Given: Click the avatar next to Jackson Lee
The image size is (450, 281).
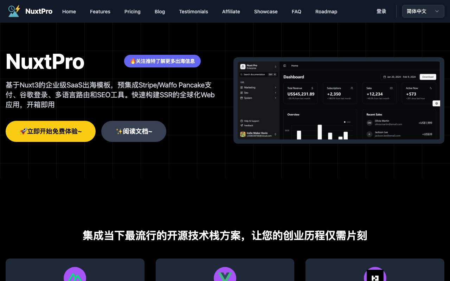Looking at the screenshot, I should tap(369, 134).
